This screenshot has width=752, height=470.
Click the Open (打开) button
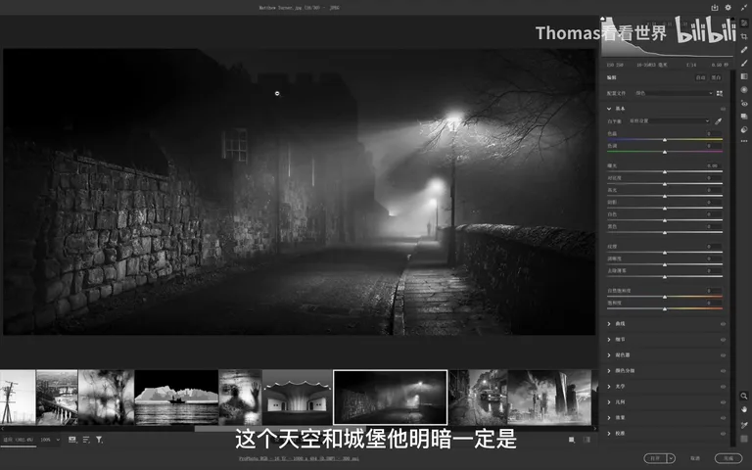tap(655, 458)
